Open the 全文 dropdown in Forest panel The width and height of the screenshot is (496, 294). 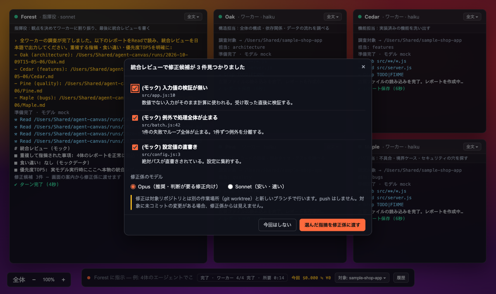(x=193, y=17)
